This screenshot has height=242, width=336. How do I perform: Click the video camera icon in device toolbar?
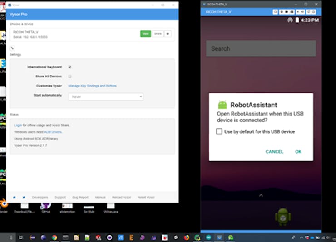click(287, 12)
